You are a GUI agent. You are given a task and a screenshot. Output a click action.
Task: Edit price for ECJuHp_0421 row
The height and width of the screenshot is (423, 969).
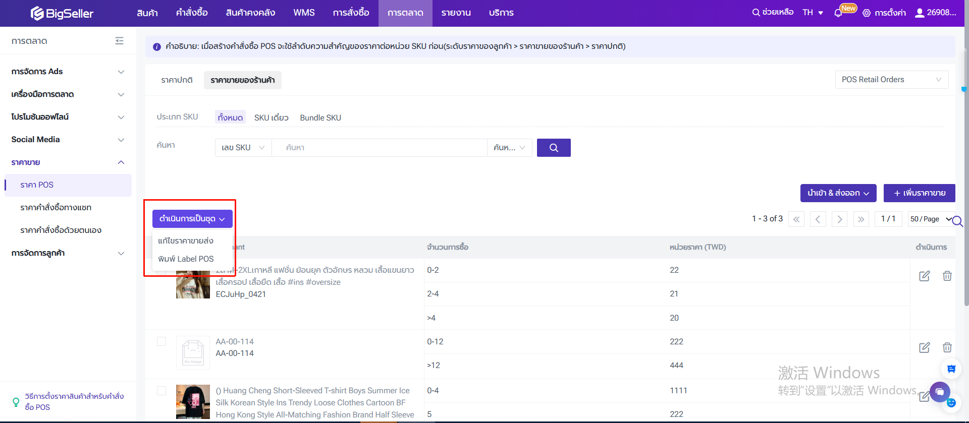point(924,276)
